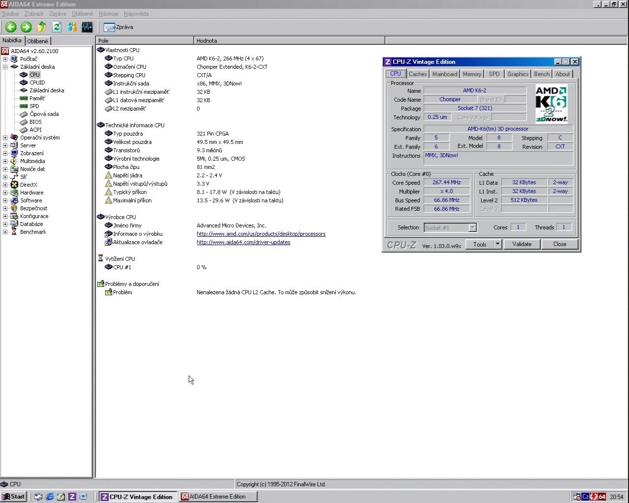
Task: Collapse the top-level Základní deska tree node
Action: (5, 67)
